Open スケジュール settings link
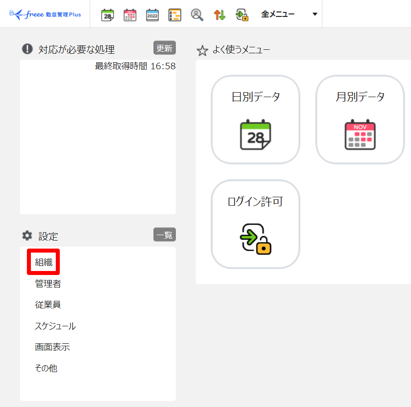The width and height of the screenshot is (411, 407). [x=55, y=326]
